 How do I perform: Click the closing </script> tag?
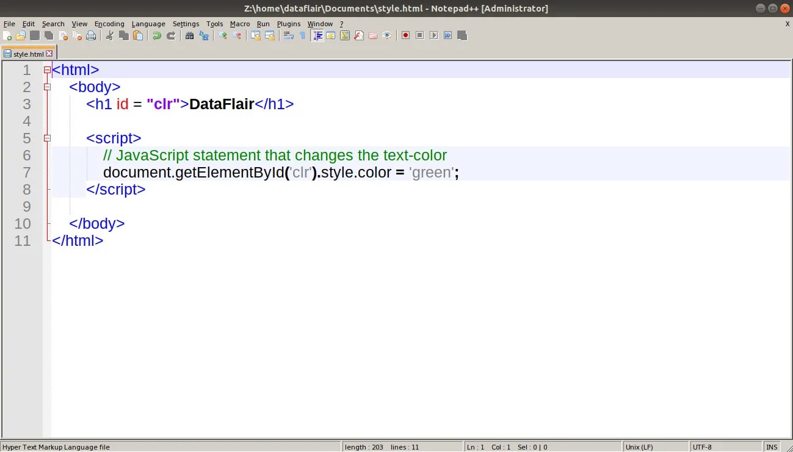pyautogui.click(x=116, y=190)
